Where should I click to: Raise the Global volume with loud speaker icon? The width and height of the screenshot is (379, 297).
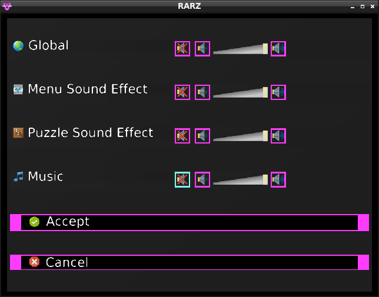click(x=278, y=49)
